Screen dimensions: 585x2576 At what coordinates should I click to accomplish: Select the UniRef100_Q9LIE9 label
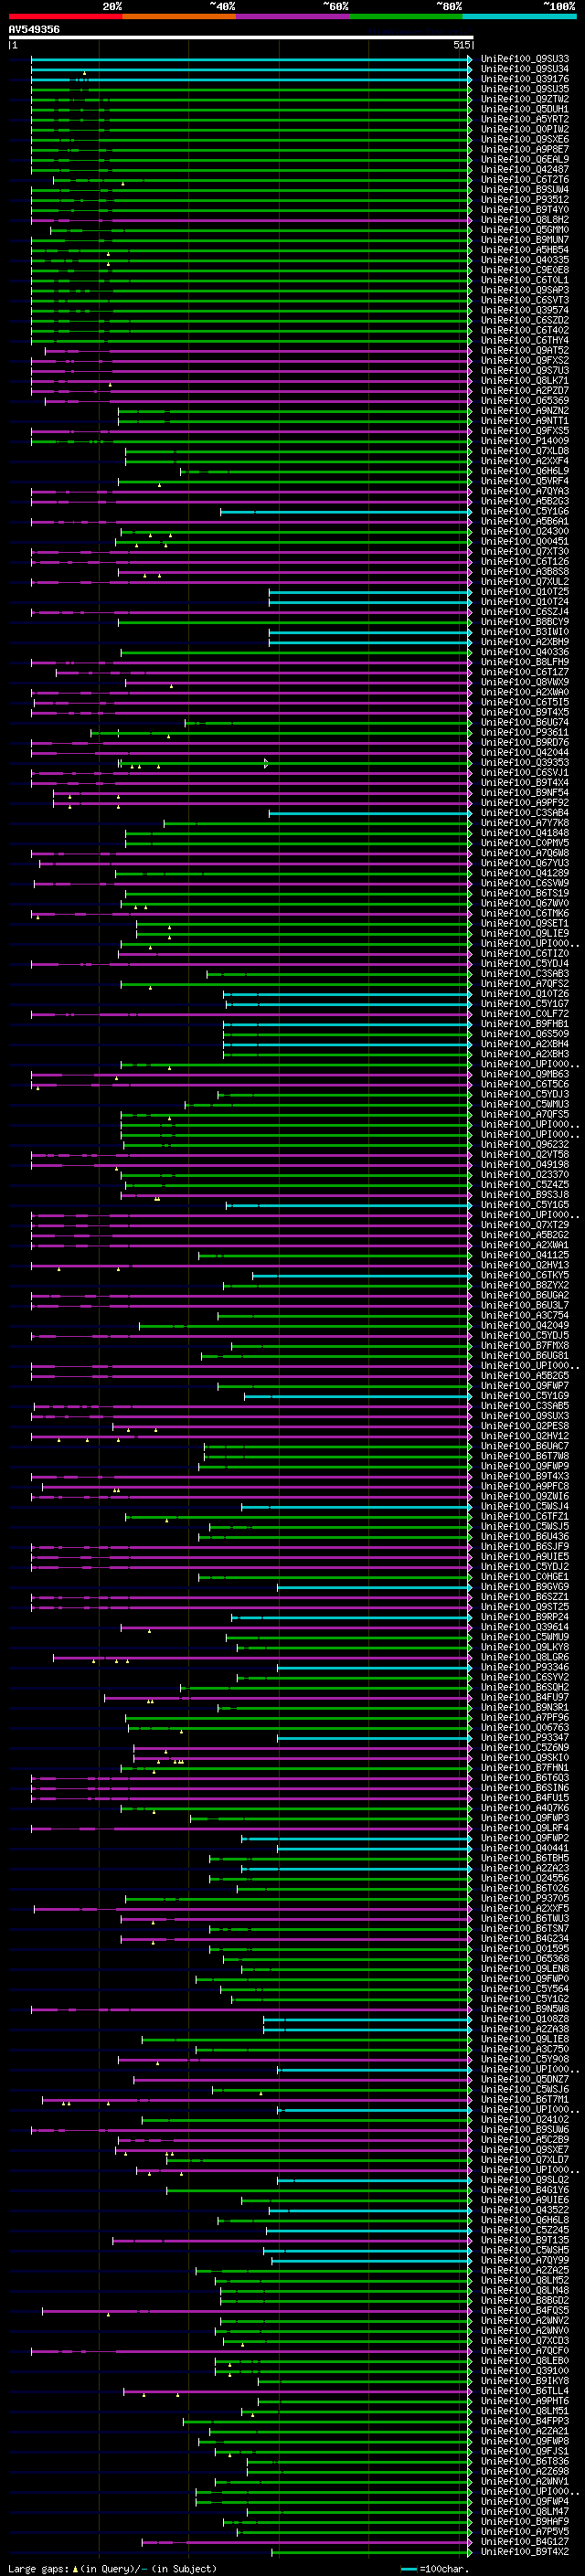click(524, 933)
